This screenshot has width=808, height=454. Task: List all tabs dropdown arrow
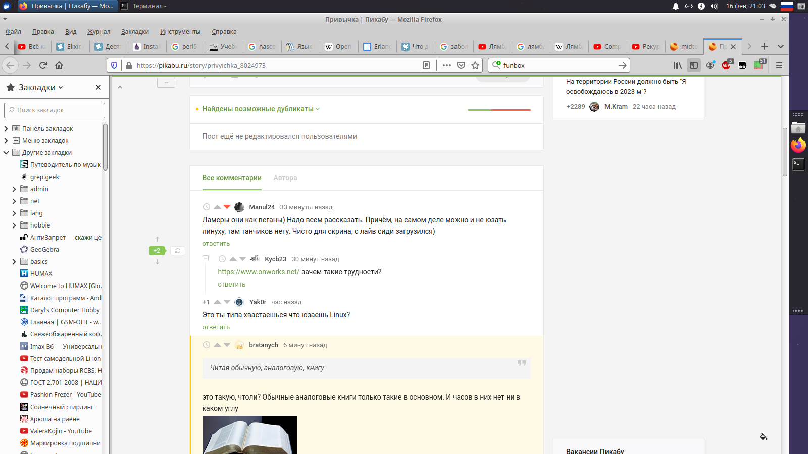(781, 46)
